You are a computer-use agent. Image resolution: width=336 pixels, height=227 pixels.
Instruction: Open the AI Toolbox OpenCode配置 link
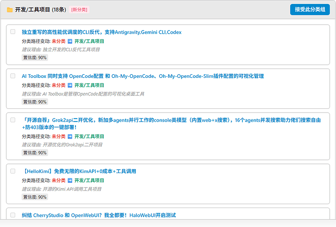(x=143, y=76)
